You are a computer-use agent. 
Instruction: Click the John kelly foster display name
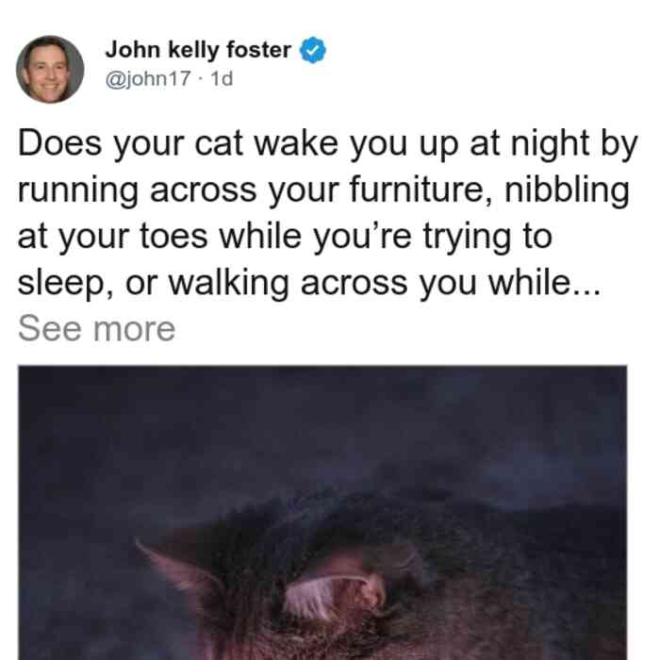pos(198,50)
